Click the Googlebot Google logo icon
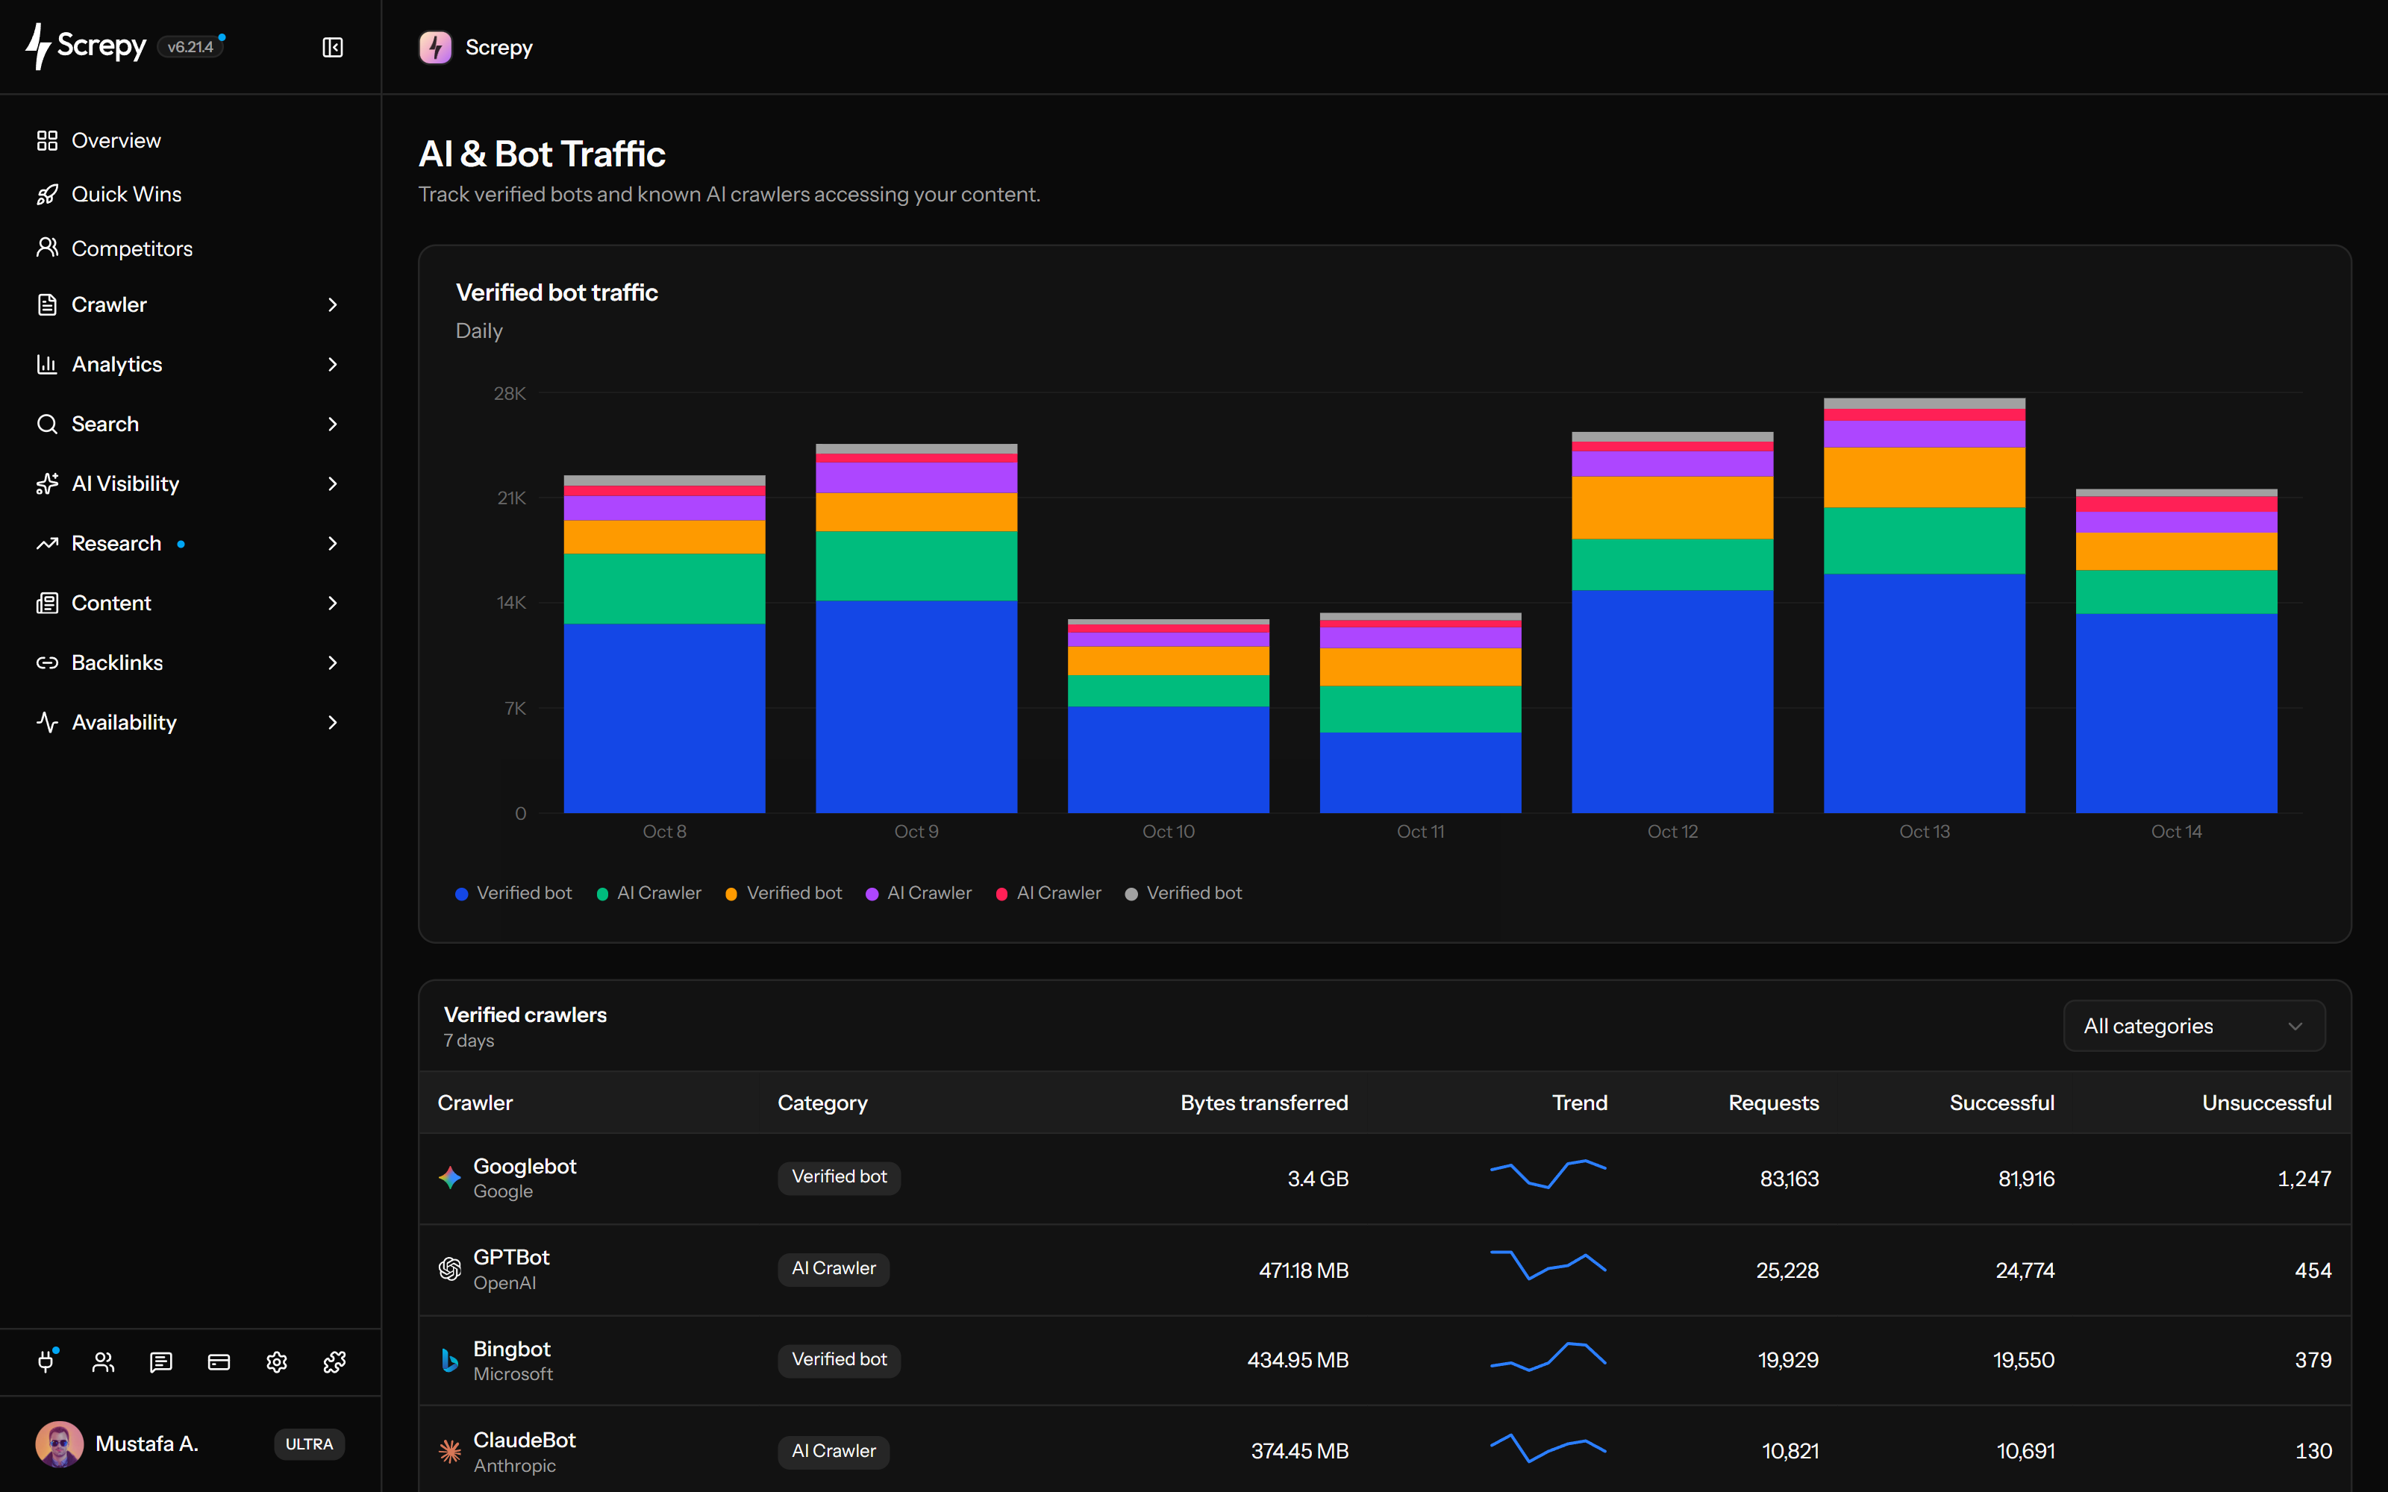This screenshot has width=2388, height=1492. point(450,1177)
